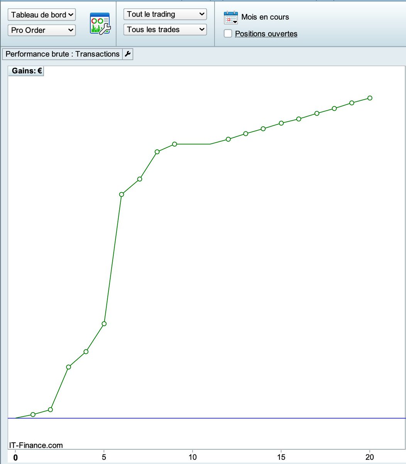Image resolution: width=406 pixels, height=464 pixels.
Task: Click the x-axis label 5
Action: 104,457
